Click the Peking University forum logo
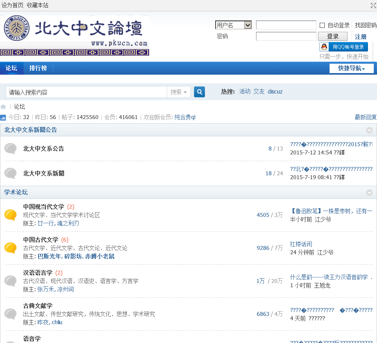The width and height of the screenshot is (377, 343). pyautogui.click(x=75, y=35)
